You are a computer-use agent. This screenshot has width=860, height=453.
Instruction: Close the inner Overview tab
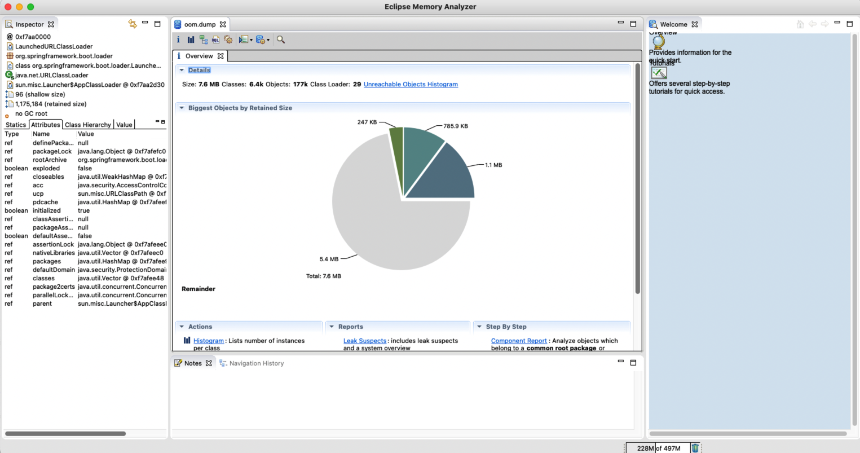220,56
